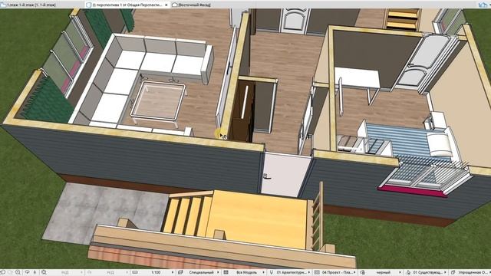
Task: Click the zoom magnifier icon in the status bar
Action: (x=18, y=272)
